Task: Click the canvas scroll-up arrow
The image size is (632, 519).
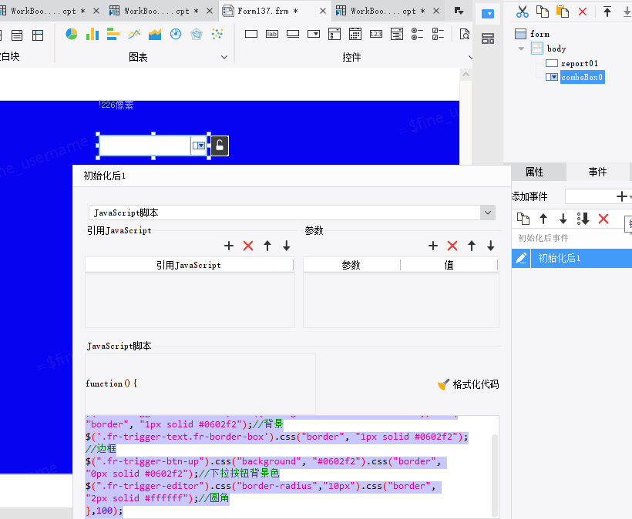Action: [466, 75]
